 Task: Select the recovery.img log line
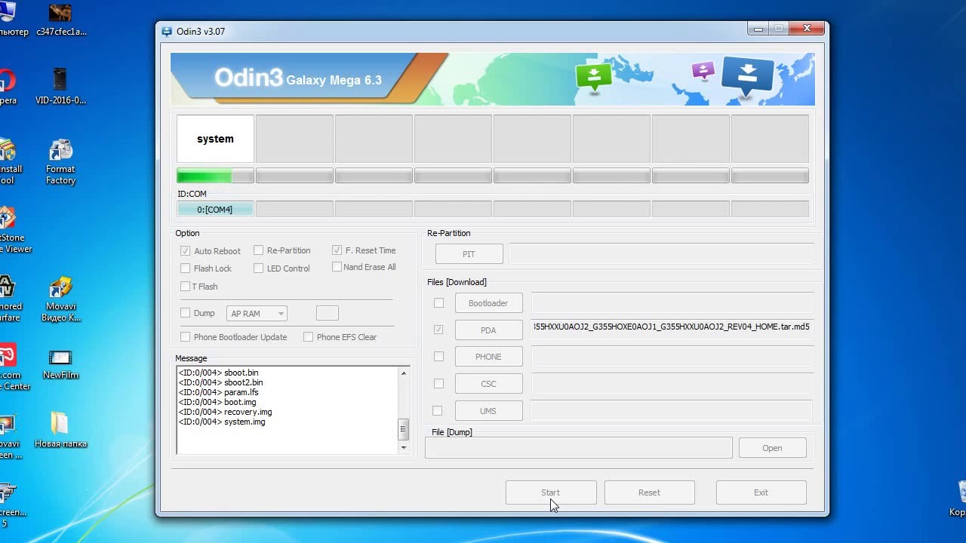pyautogui.click(x=225, y=412)
